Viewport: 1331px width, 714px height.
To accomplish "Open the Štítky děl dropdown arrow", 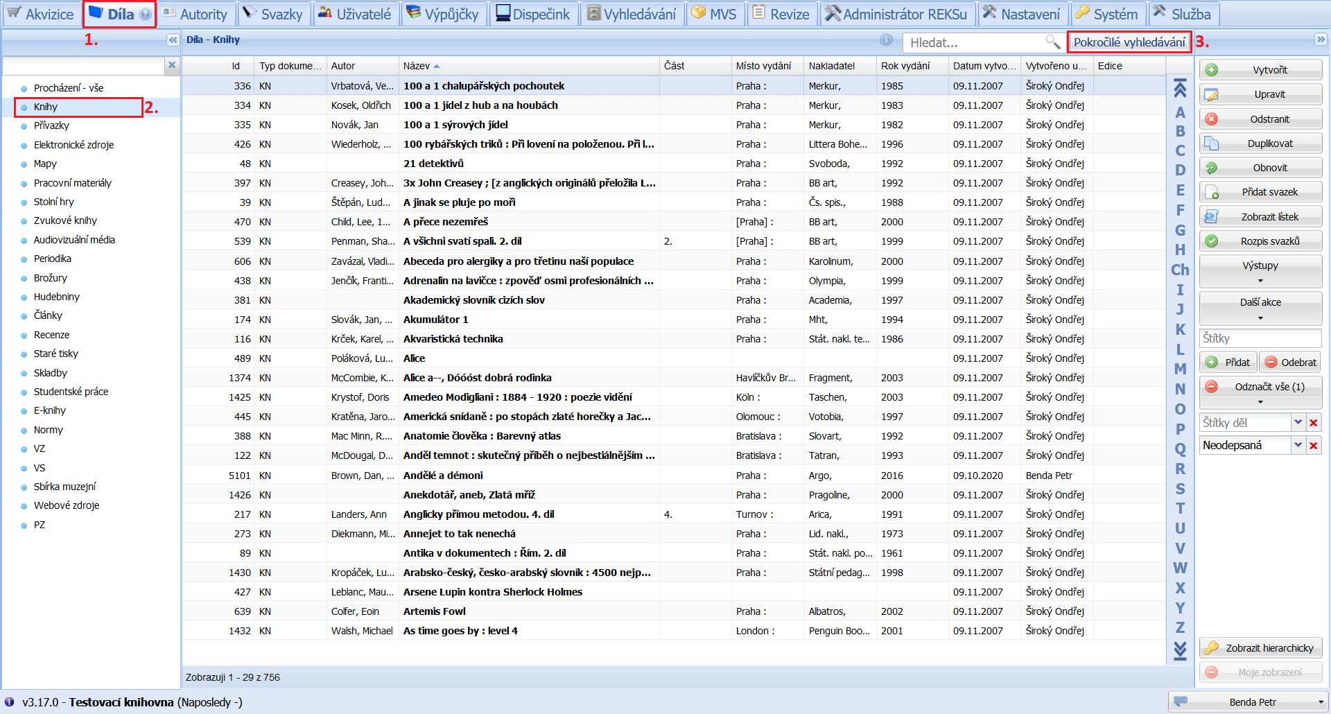I will tap(1298, 423).
